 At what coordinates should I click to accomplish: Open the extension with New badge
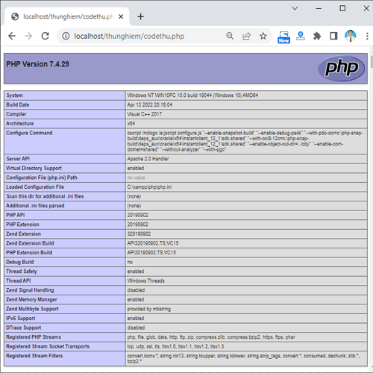283,37
